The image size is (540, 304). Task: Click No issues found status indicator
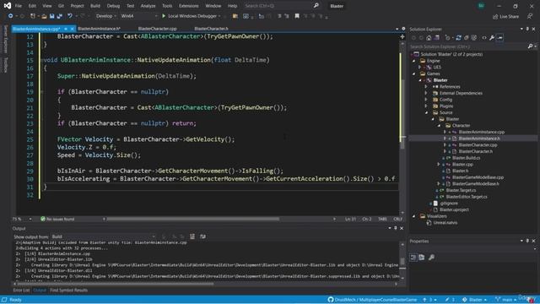(57, 219)
